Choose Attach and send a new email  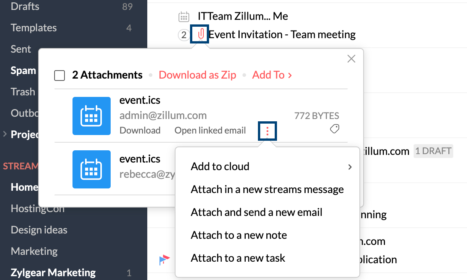pyautogui.click(x=256, y=212)
